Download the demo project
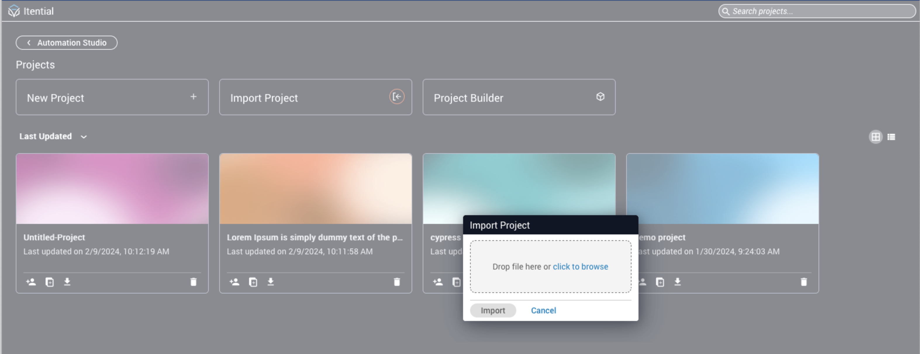 pyautogui.click(x=677, y=282)
